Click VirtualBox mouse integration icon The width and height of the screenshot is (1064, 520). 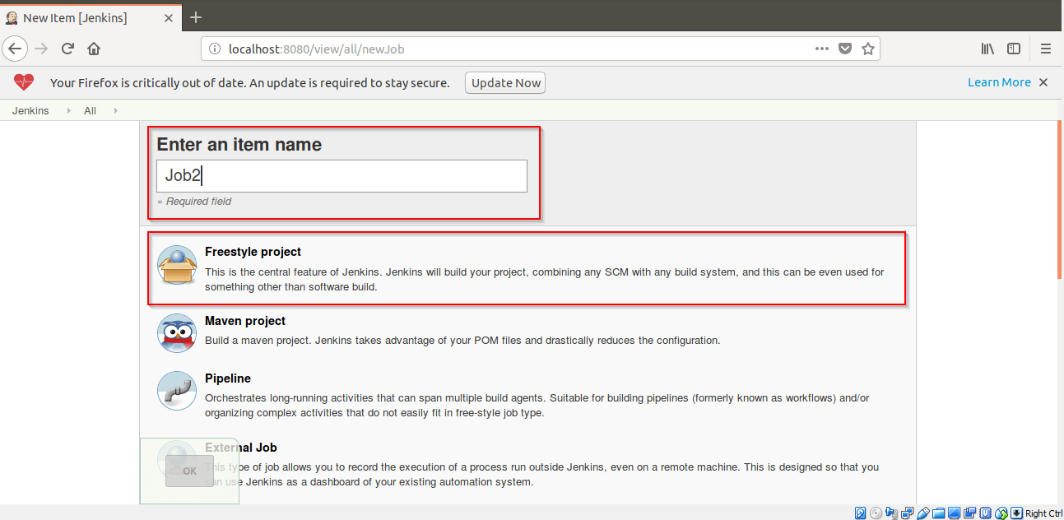1001,513
